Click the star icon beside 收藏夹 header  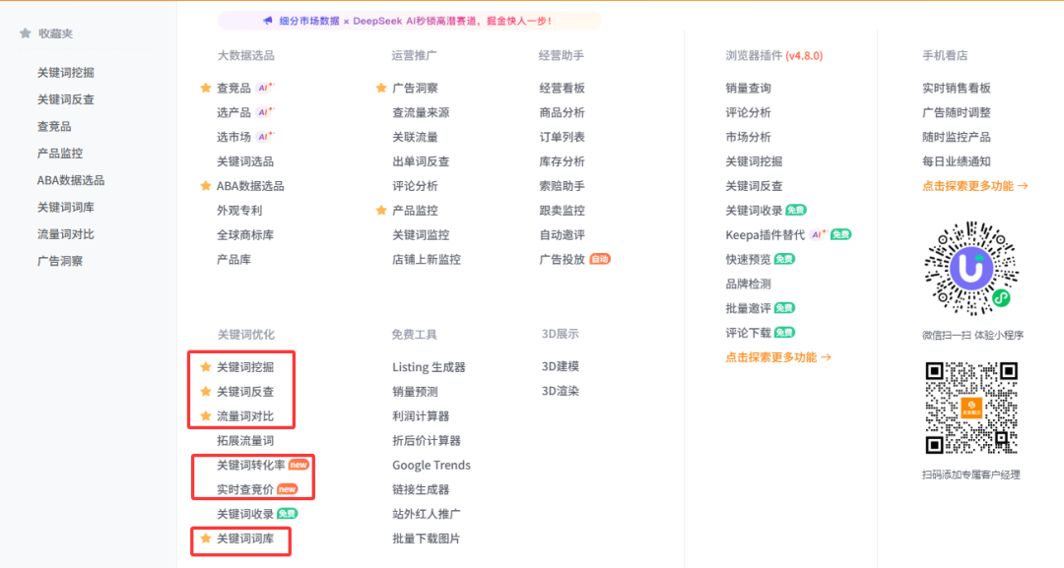click(x=25, y=32)
